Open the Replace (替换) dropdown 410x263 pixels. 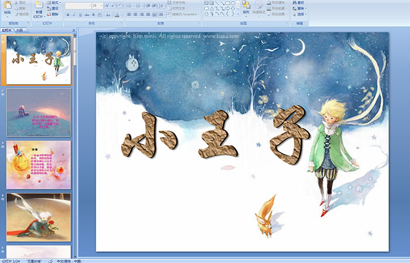[300, 8]
